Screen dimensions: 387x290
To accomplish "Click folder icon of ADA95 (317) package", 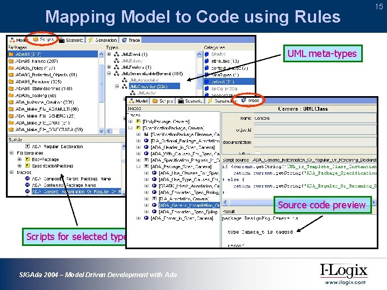I will pos(11,54).
